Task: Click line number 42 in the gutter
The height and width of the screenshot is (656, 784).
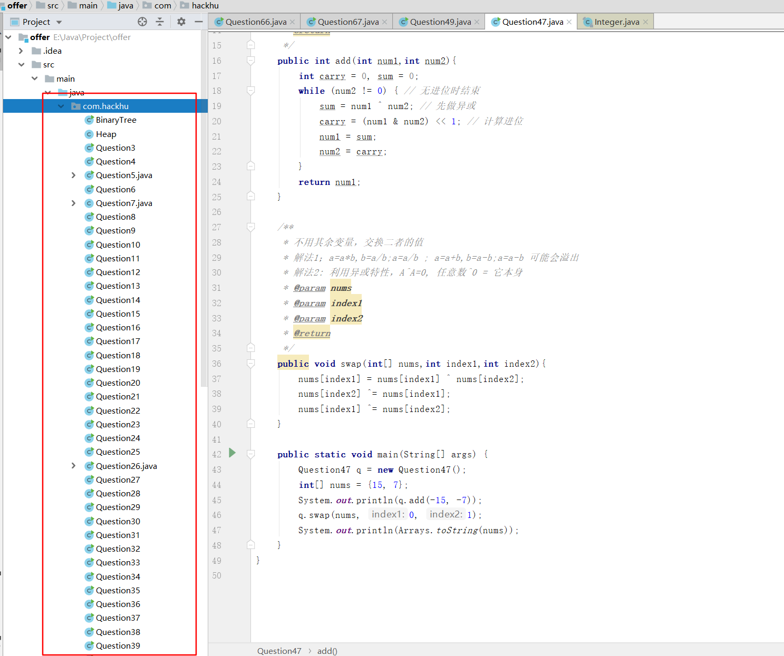Action: [217, 454]
